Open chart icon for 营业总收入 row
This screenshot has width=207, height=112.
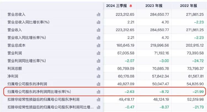point(99,14)
